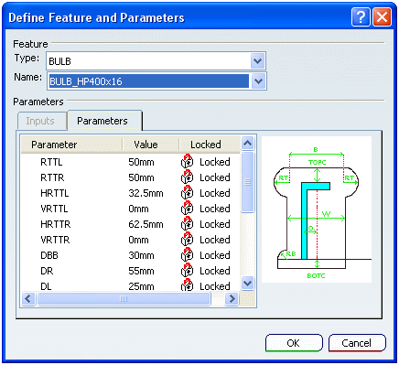The width and height of the screenshot is (399, 365).
Task: Click the Cancel button
Action: 357,343
